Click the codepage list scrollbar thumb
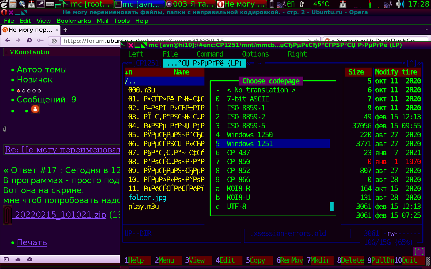The height and width of the screenshot is (269, 431). (332, 207)
